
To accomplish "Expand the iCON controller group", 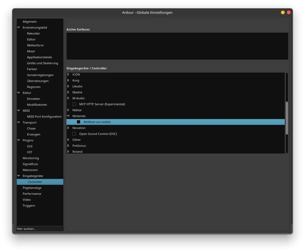I will click(68, 74).
